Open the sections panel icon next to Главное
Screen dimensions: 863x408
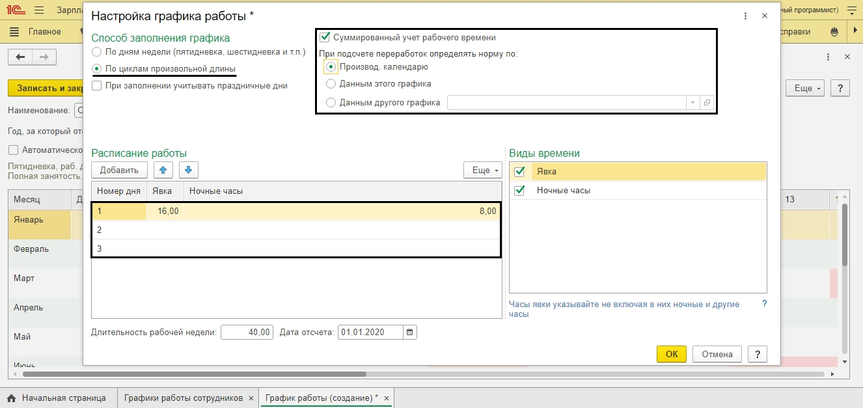tap(15, 31)
